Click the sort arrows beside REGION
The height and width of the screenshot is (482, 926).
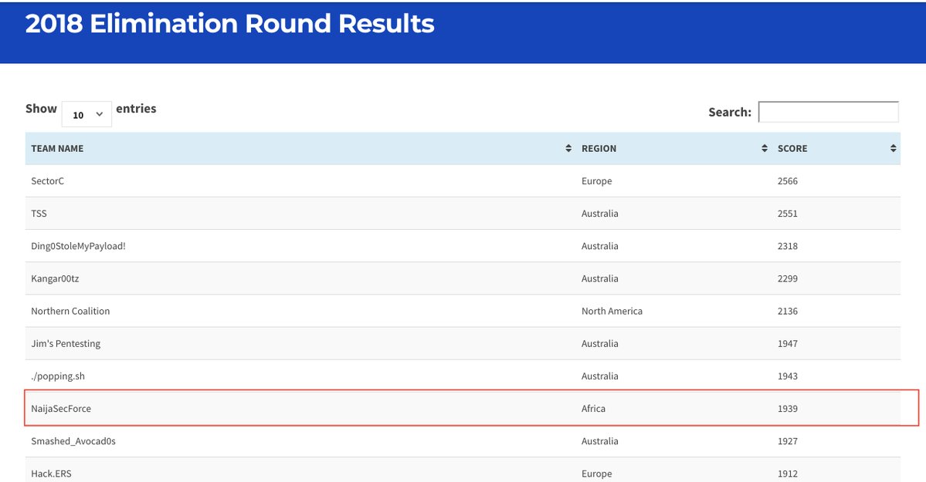tap(764, 148)
